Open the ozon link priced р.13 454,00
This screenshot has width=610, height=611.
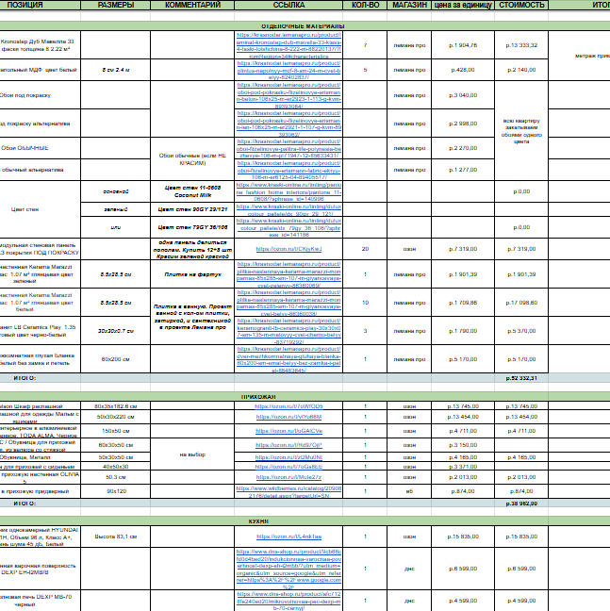point(289,417)
